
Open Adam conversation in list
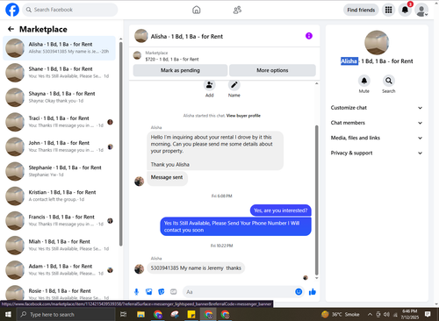tap(60, 270)
